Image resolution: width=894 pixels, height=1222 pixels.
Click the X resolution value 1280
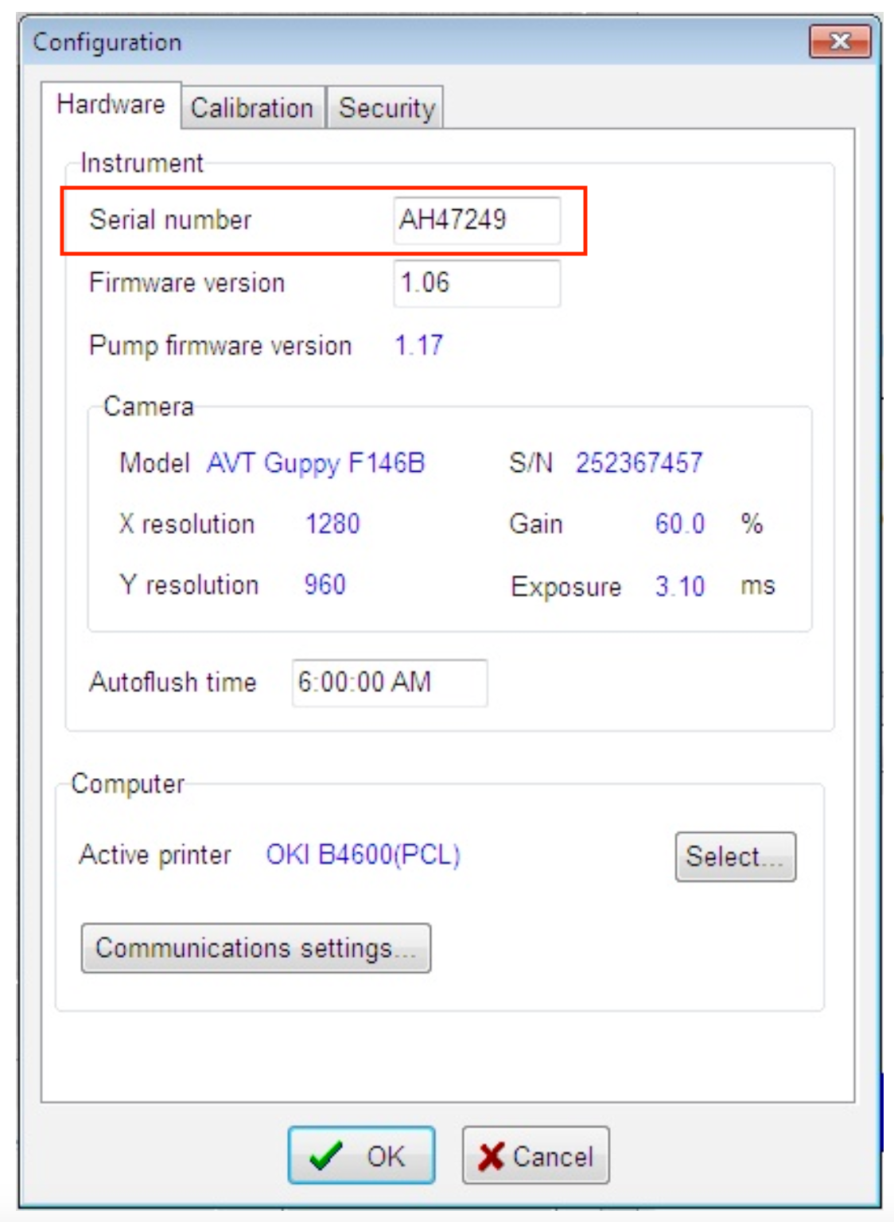[334, 523]
